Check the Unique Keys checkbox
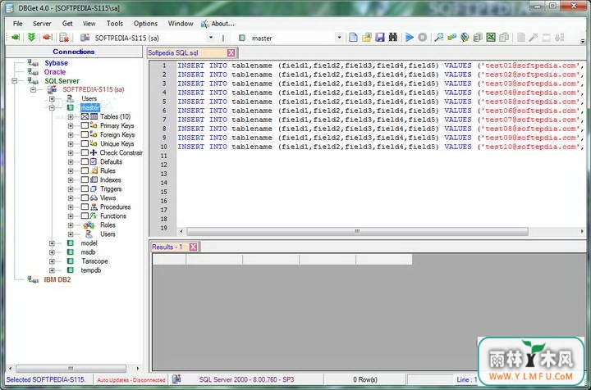 (x=85, y=143)
